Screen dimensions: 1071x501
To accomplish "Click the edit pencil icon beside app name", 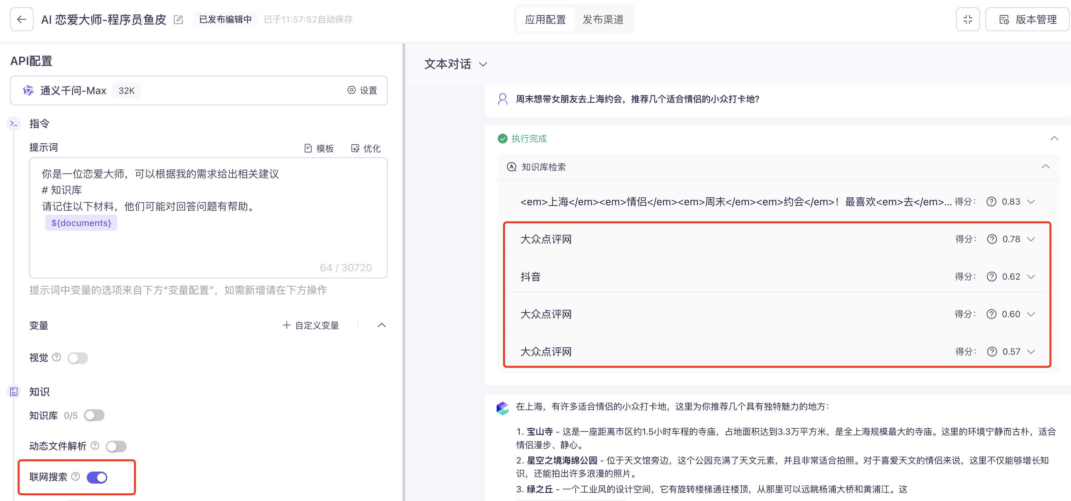I will (178, 19).
